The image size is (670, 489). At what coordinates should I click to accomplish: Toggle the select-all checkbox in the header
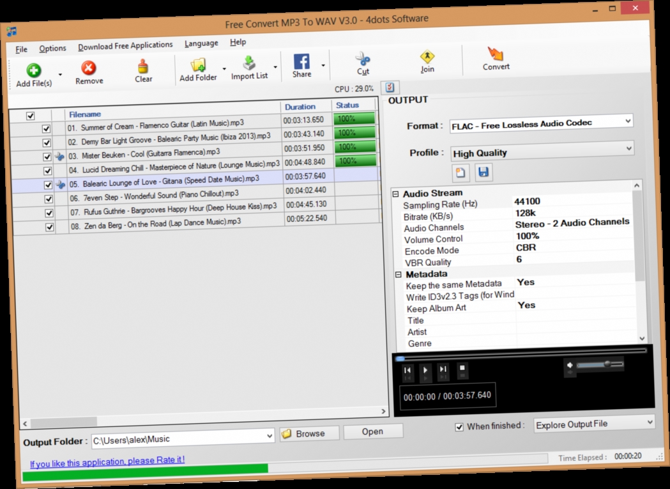tap(29, 114)
